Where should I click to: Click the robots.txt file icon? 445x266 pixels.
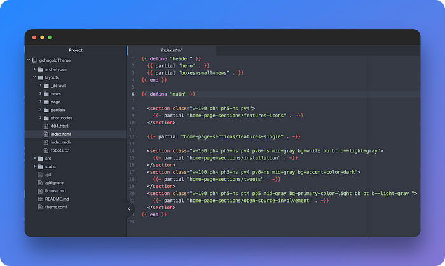[x=46, y=150]
